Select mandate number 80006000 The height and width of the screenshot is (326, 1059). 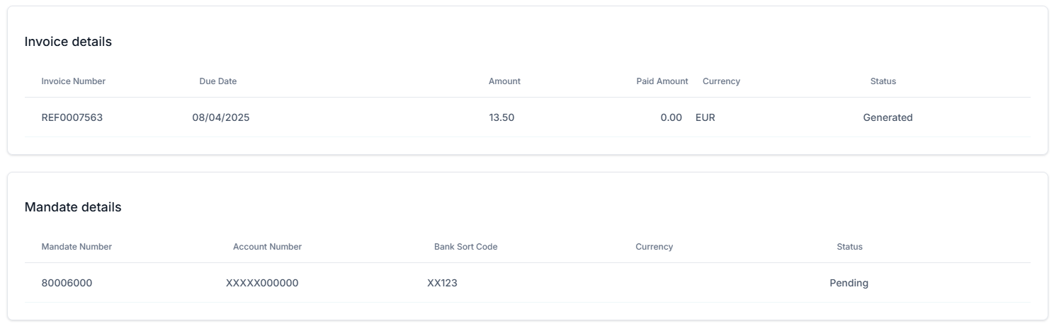67,283
